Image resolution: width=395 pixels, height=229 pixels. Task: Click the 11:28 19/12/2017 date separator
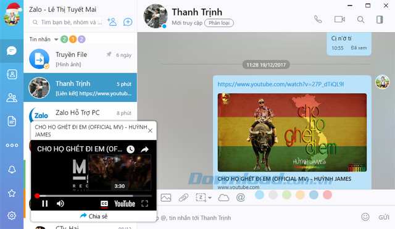click(266, 65)
